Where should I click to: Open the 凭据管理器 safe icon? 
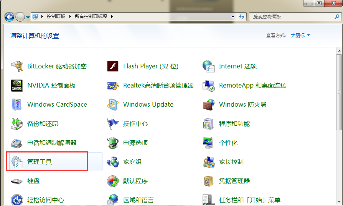[208, 181]
